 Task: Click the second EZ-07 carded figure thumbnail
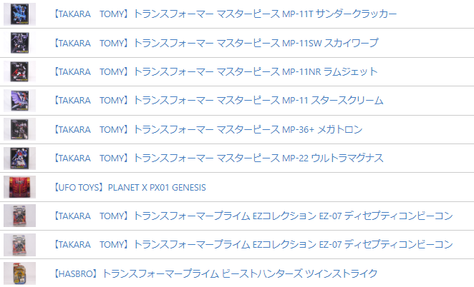pyautogui.click(x=19, y=244)
